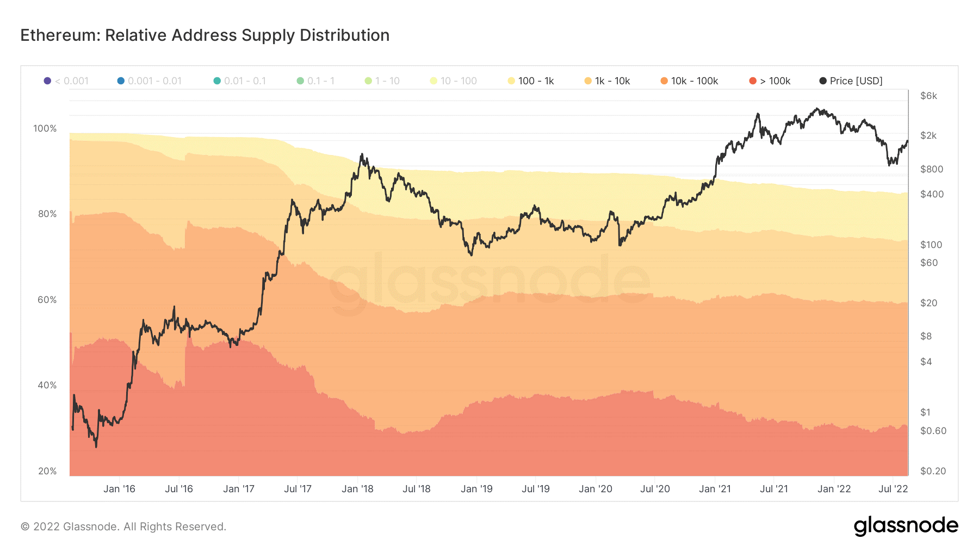
Task: Enable the '10 - 100' series label
Action: pyautogui.click(x=458, y=81)
